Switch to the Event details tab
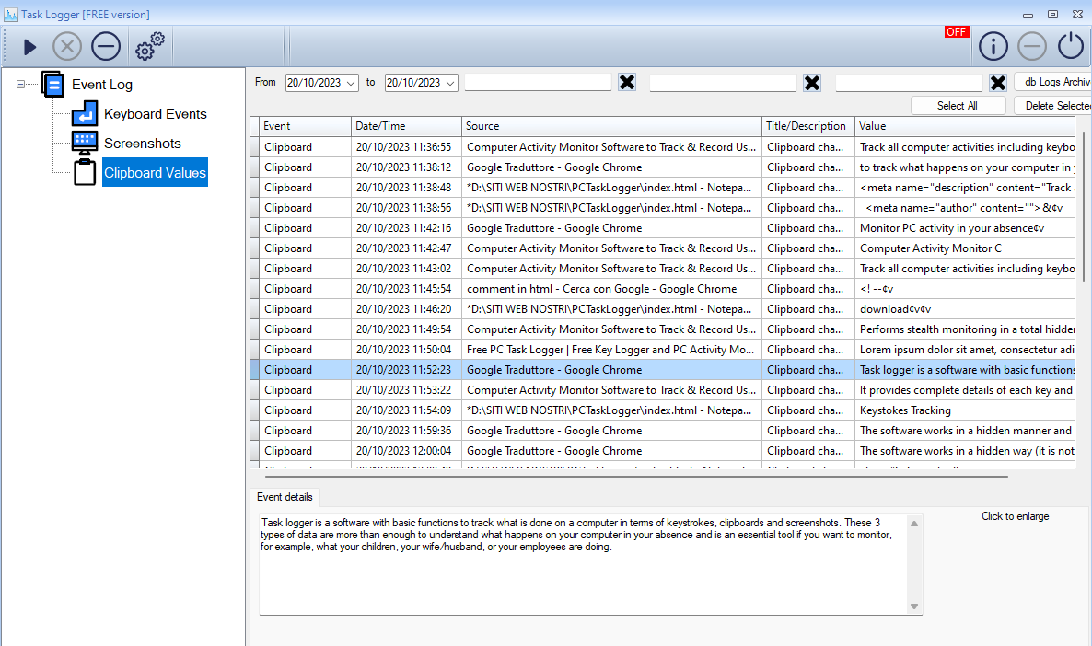 point(285,497)
